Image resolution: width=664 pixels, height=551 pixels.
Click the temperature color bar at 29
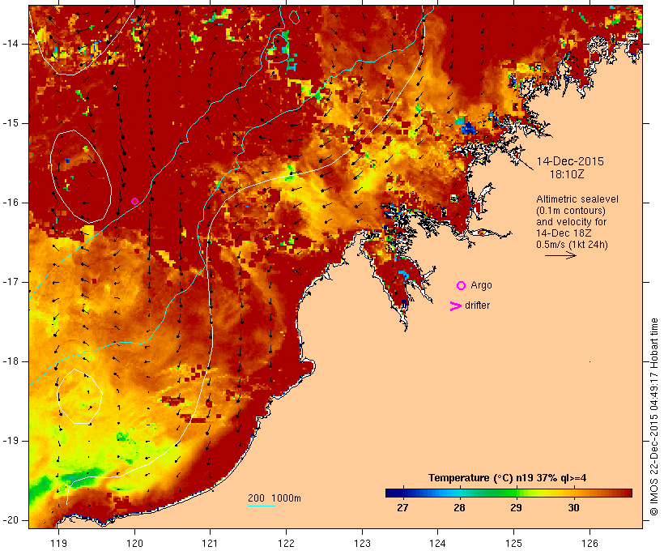(x=516, y=493)
